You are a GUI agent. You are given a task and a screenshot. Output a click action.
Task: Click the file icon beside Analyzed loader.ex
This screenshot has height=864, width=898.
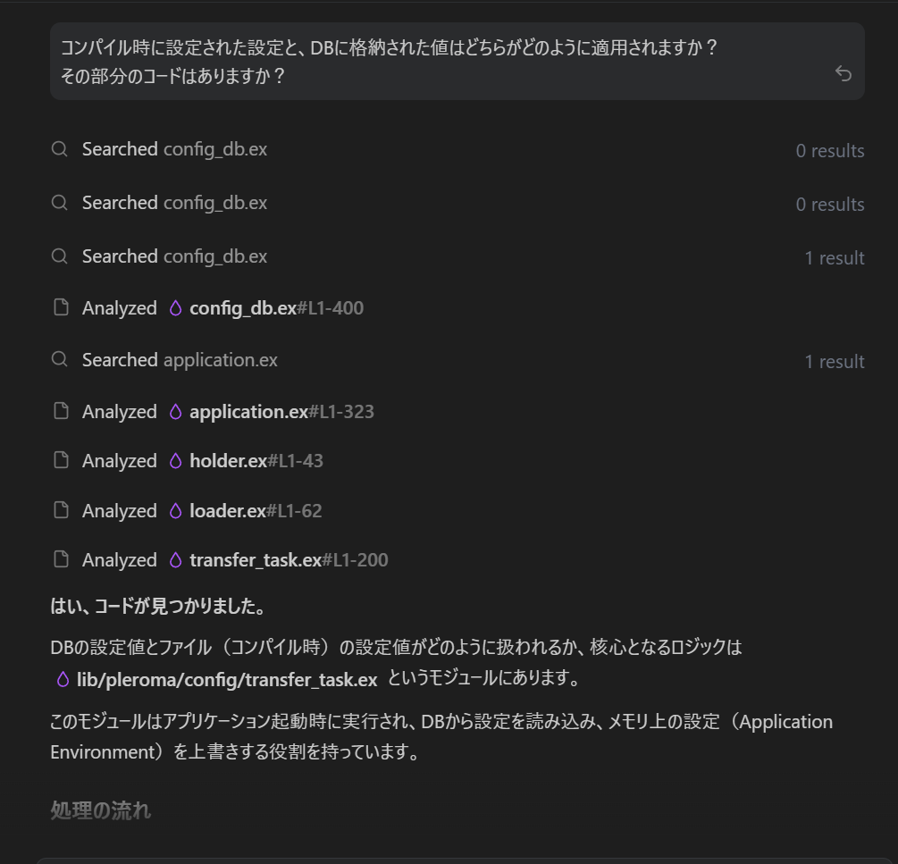pyautogui.click(x=61, y=511)
